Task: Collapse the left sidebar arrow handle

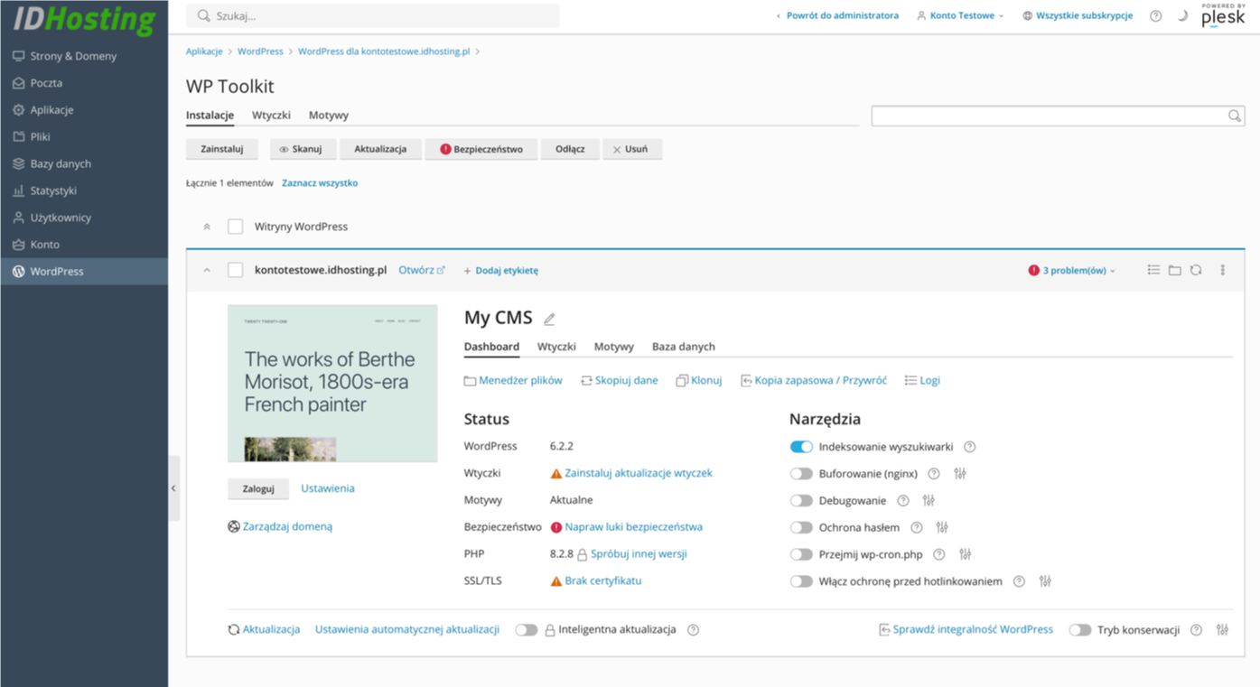Action: coord(173,488)
